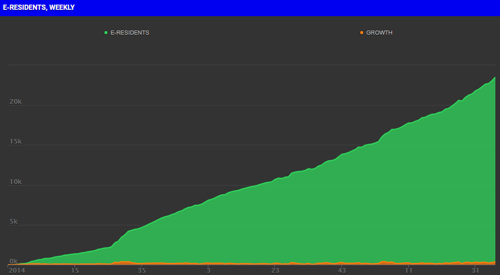Click the green E-RESIDENTS legend dot
This screenshot has width=500, height=275.
coord(106,32)
